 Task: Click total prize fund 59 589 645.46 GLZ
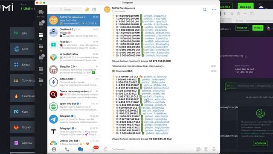[160, 139]
